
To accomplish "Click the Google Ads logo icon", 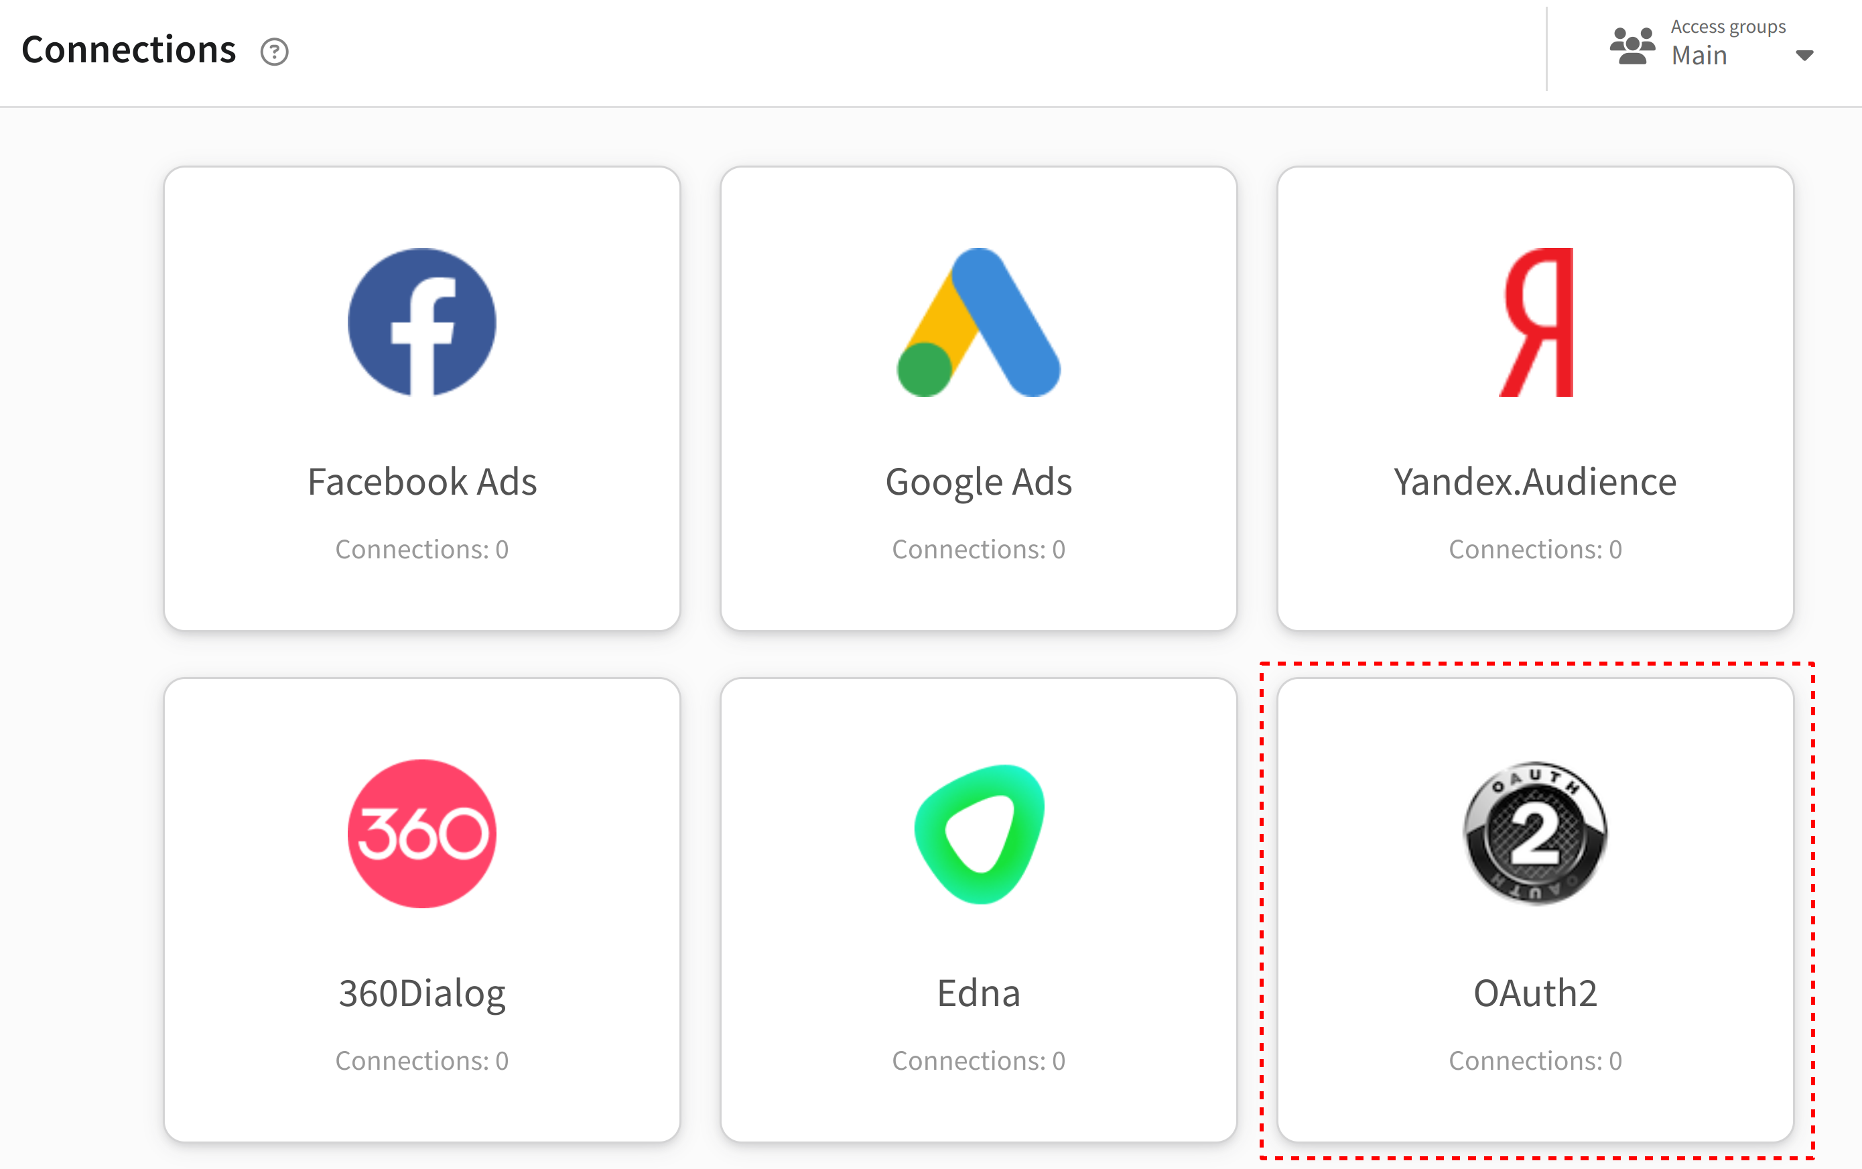I will click(x=978, y=322).
